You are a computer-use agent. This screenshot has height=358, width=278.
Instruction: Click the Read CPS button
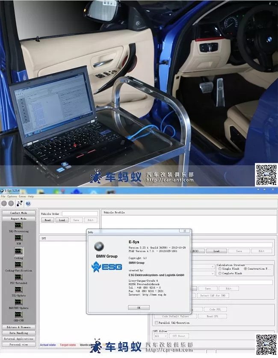pyautogui.click(x=213, y=317)
